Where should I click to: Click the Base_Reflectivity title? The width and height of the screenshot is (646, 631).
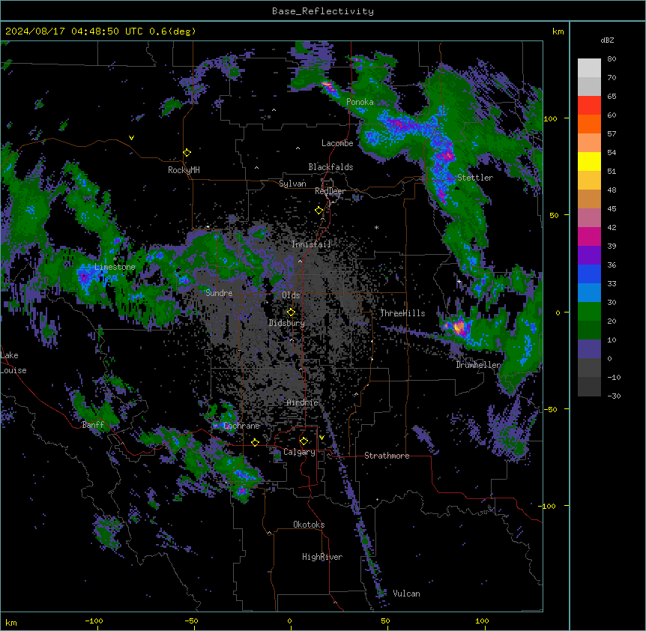(x=323, y=11)
